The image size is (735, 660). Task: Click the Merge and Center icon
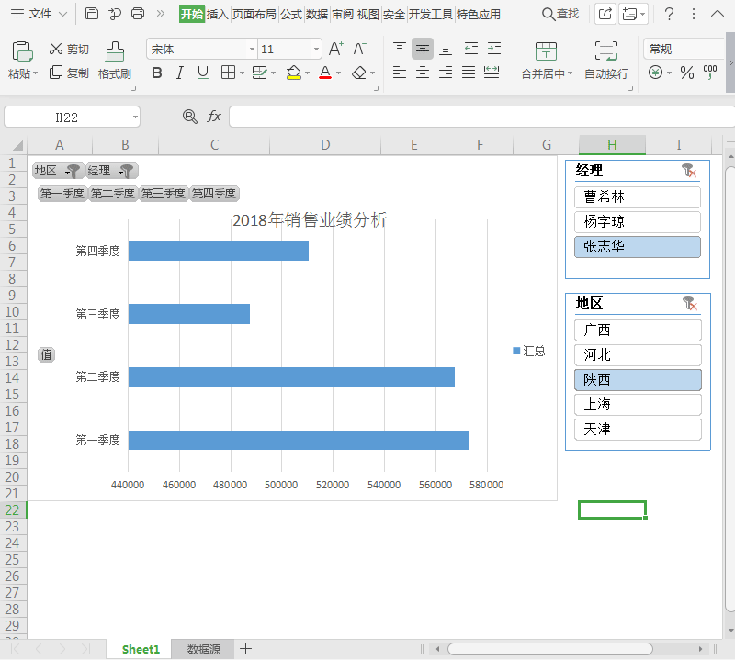click(x=546, y=51)
